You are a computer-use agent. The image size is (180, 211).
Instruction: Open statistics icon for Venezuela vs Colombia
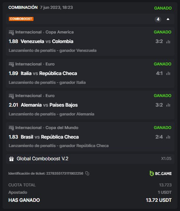click(x=168, y=42)
